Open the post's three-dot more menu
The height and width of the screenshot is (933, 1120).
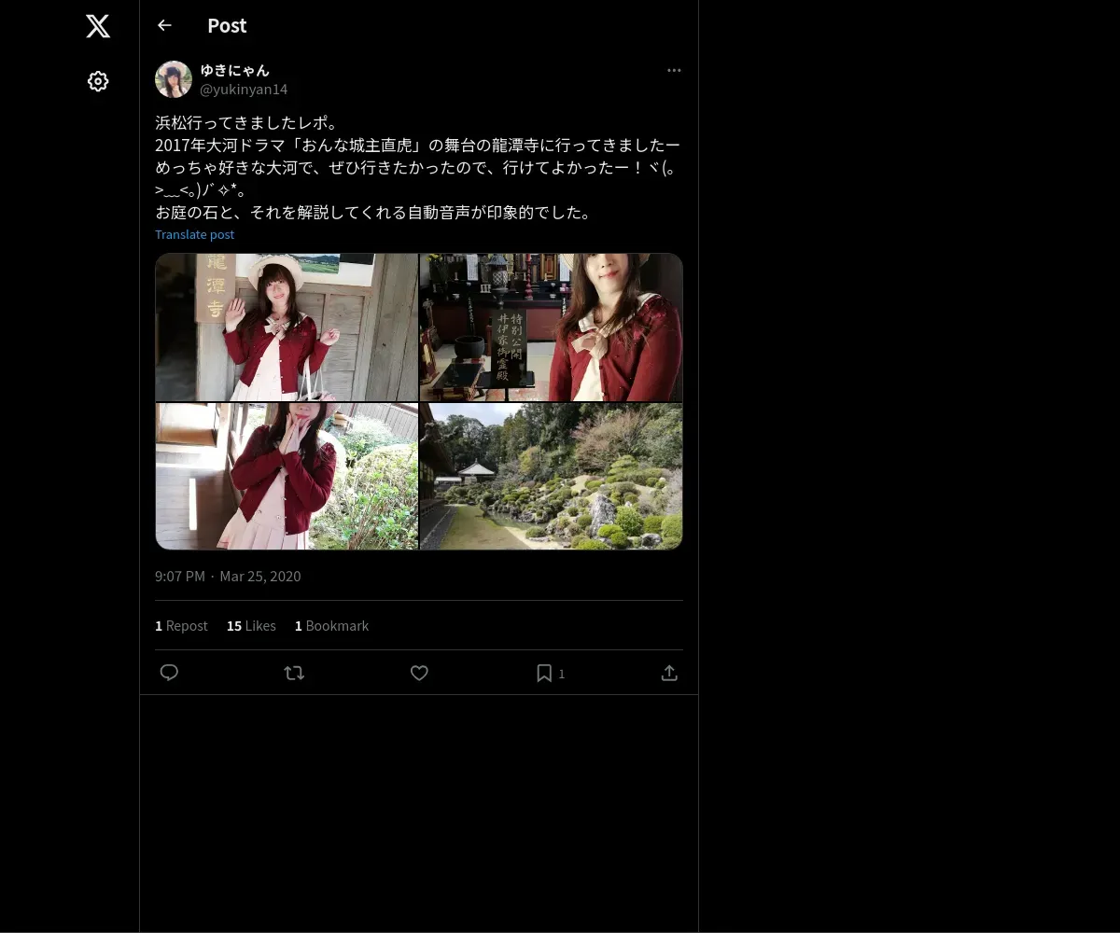674,70
